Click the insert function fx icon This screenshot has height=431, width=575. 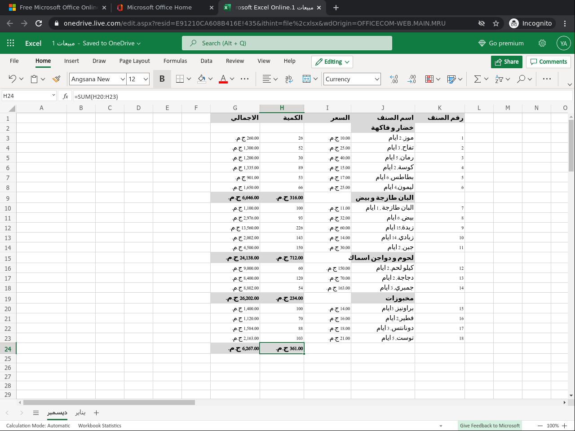[66, 96]
